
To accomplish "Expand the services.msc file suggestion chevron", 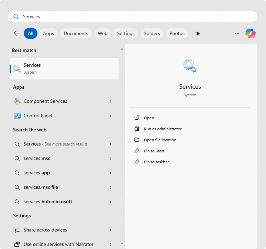I will (110, 187).
